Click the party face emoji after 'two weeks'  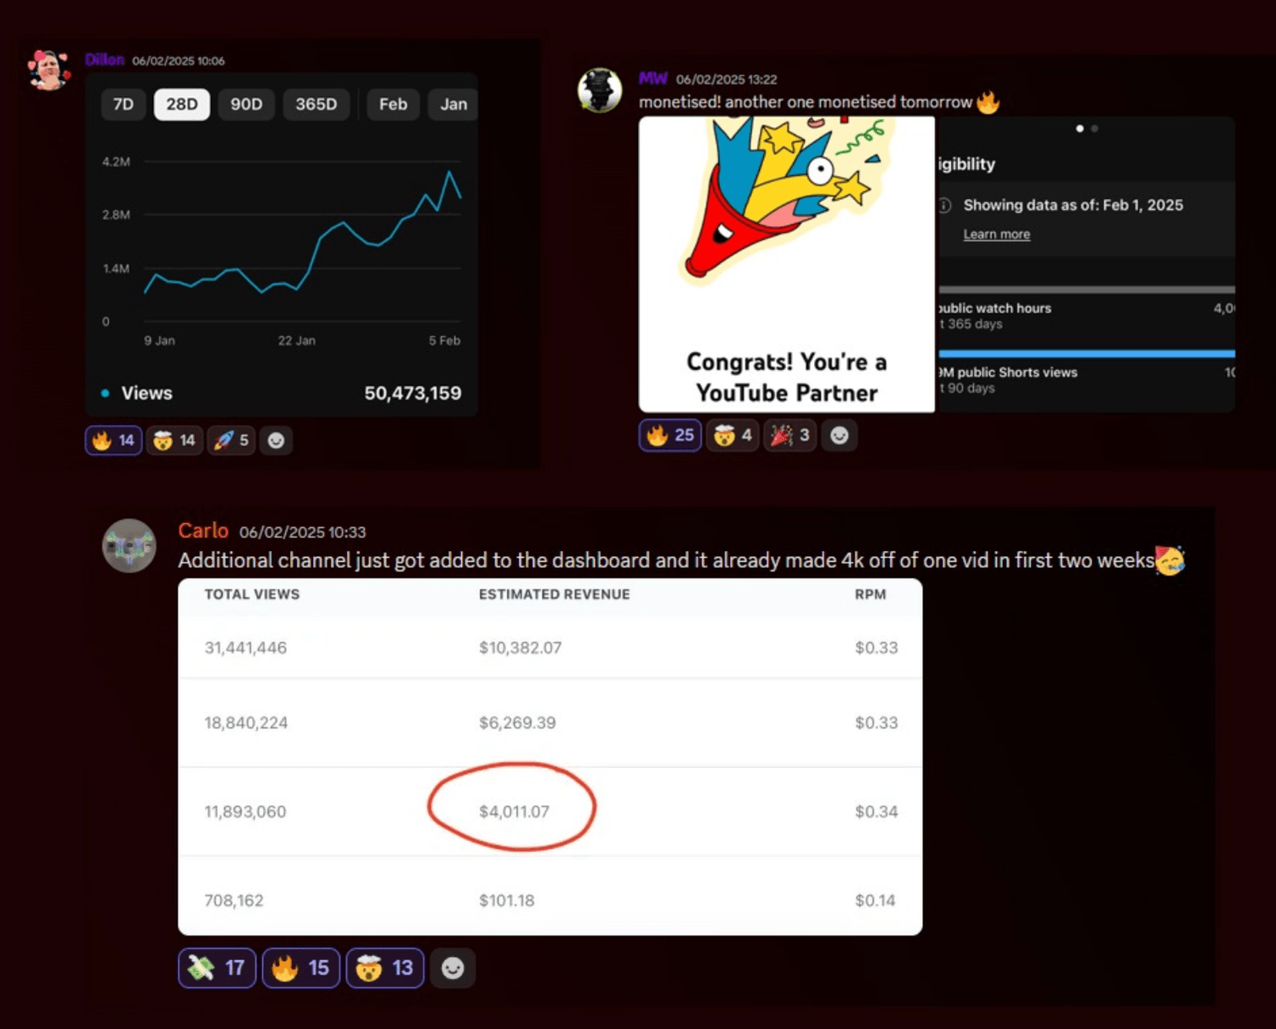point(1171,560)
